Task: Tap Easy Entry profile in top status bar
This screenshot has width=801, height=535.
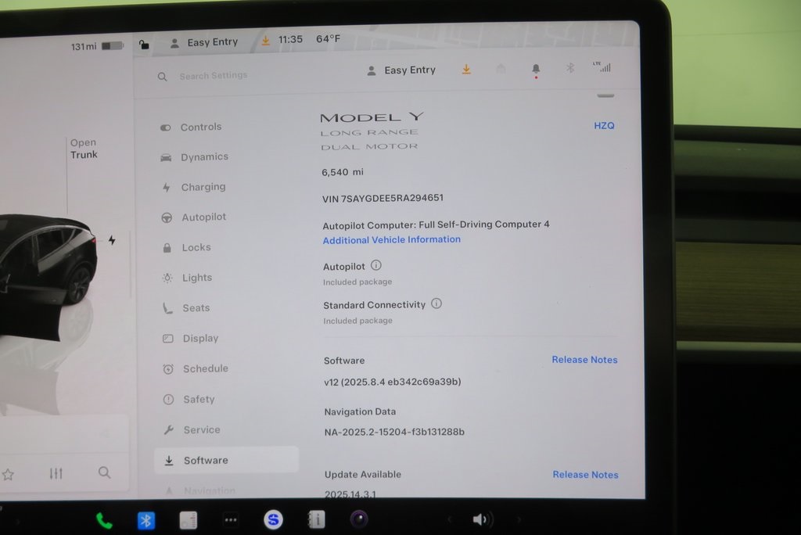Action: [204, 42]
